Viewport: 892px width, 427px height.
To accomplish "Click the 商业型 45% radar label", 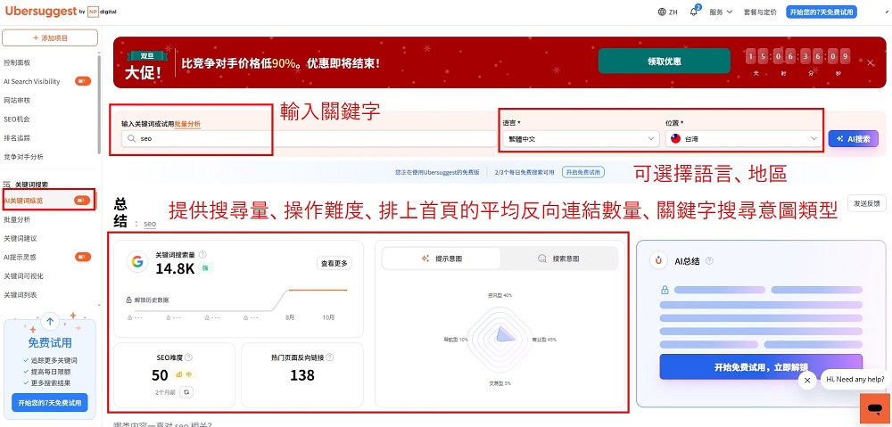I will click(544, 340).
